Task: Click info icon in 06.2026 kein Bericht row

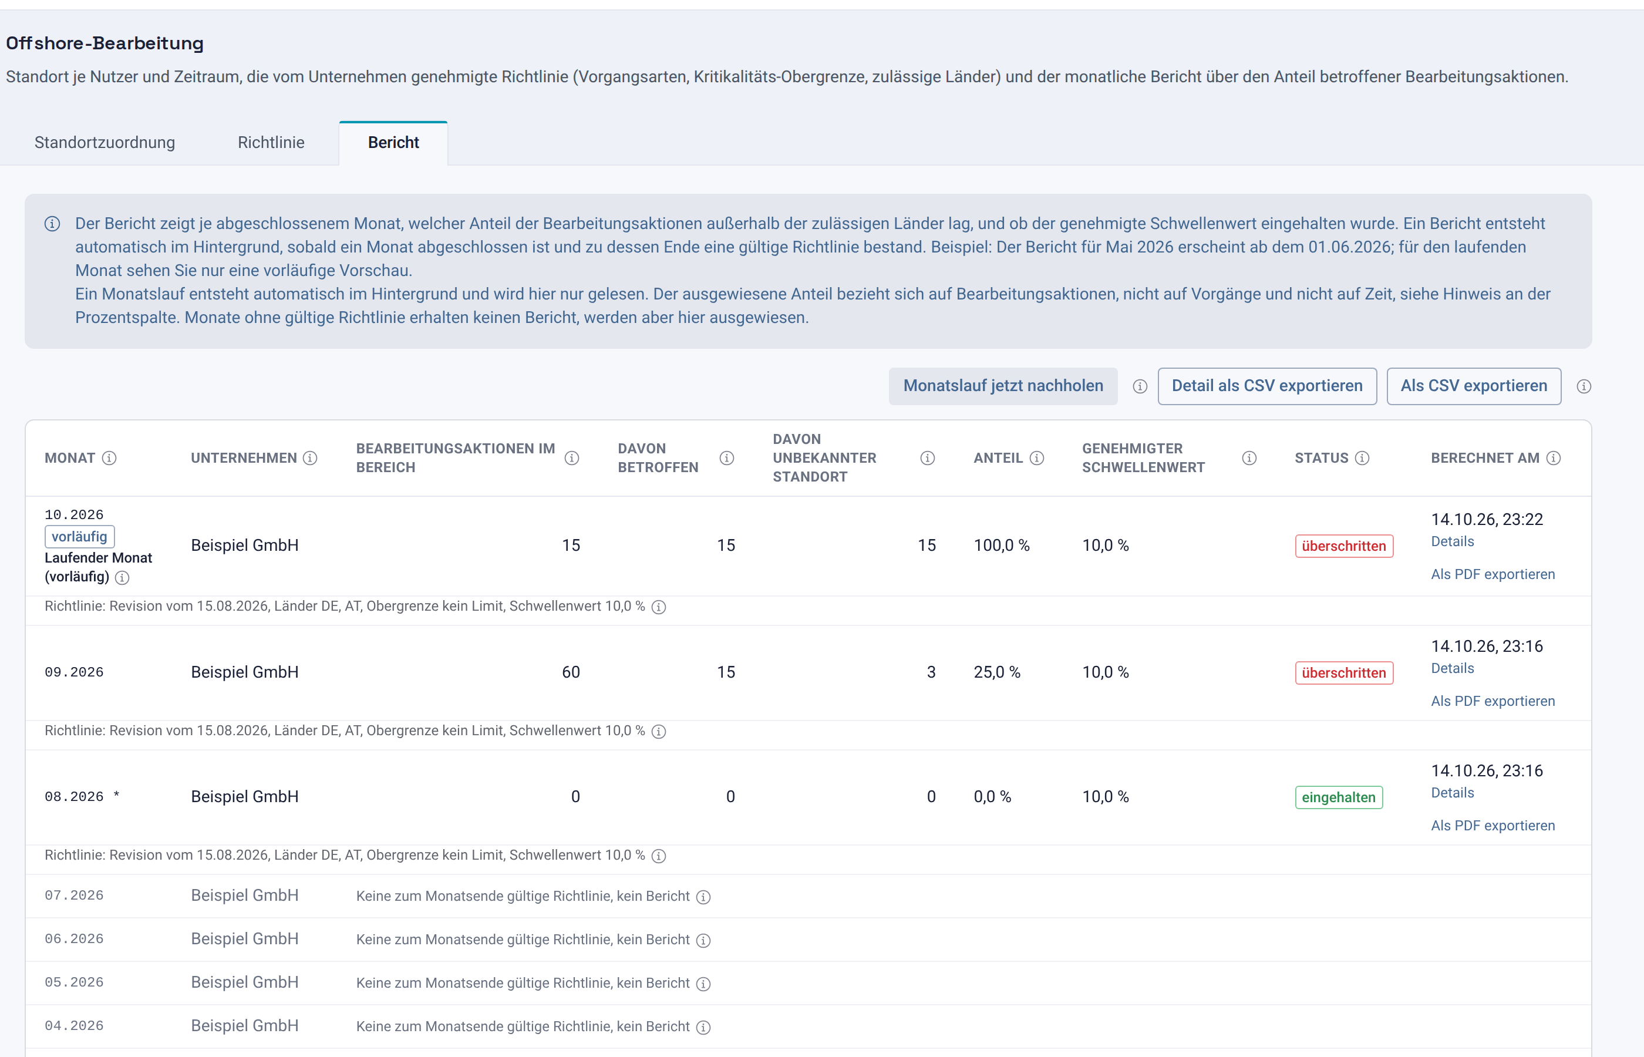Action: click(703, 940)
